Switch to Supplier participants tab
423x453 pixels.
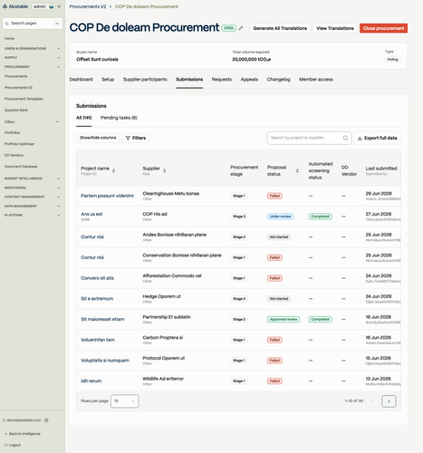tap(145, 80)
